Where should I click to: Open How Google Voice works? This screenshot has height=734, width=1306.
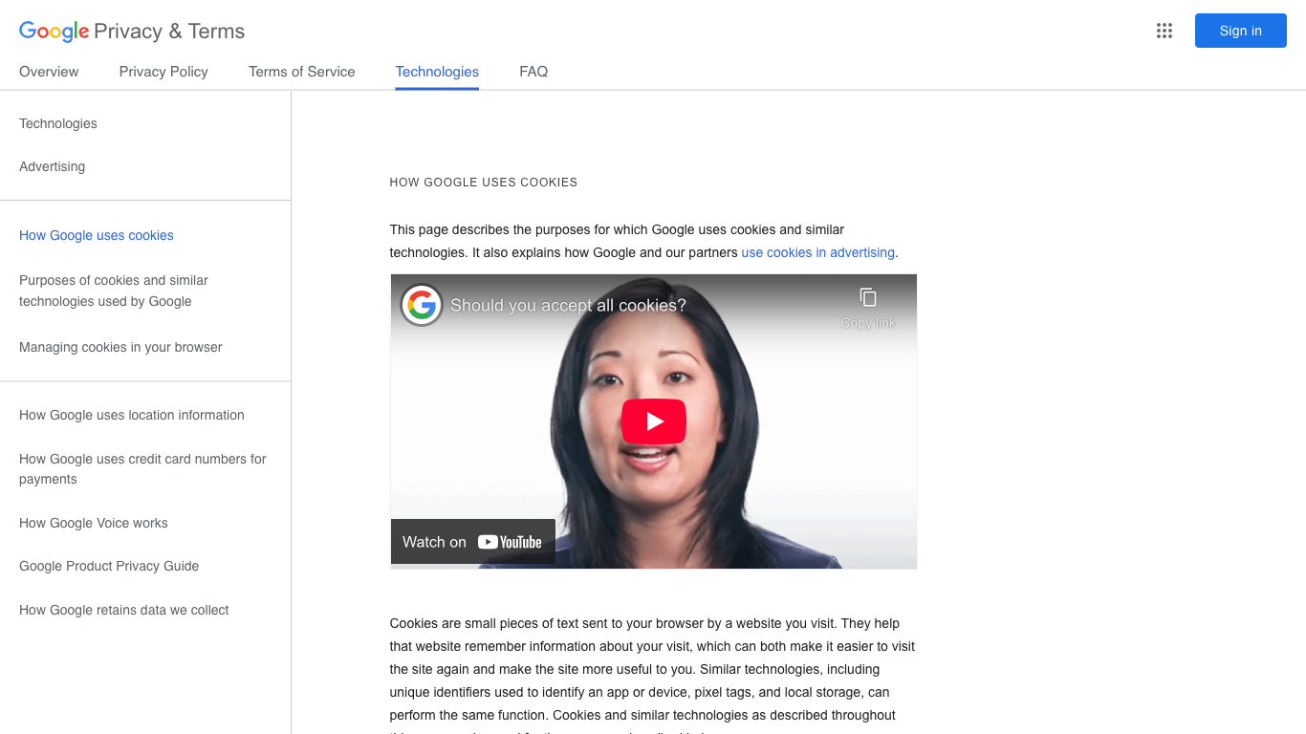94,523
